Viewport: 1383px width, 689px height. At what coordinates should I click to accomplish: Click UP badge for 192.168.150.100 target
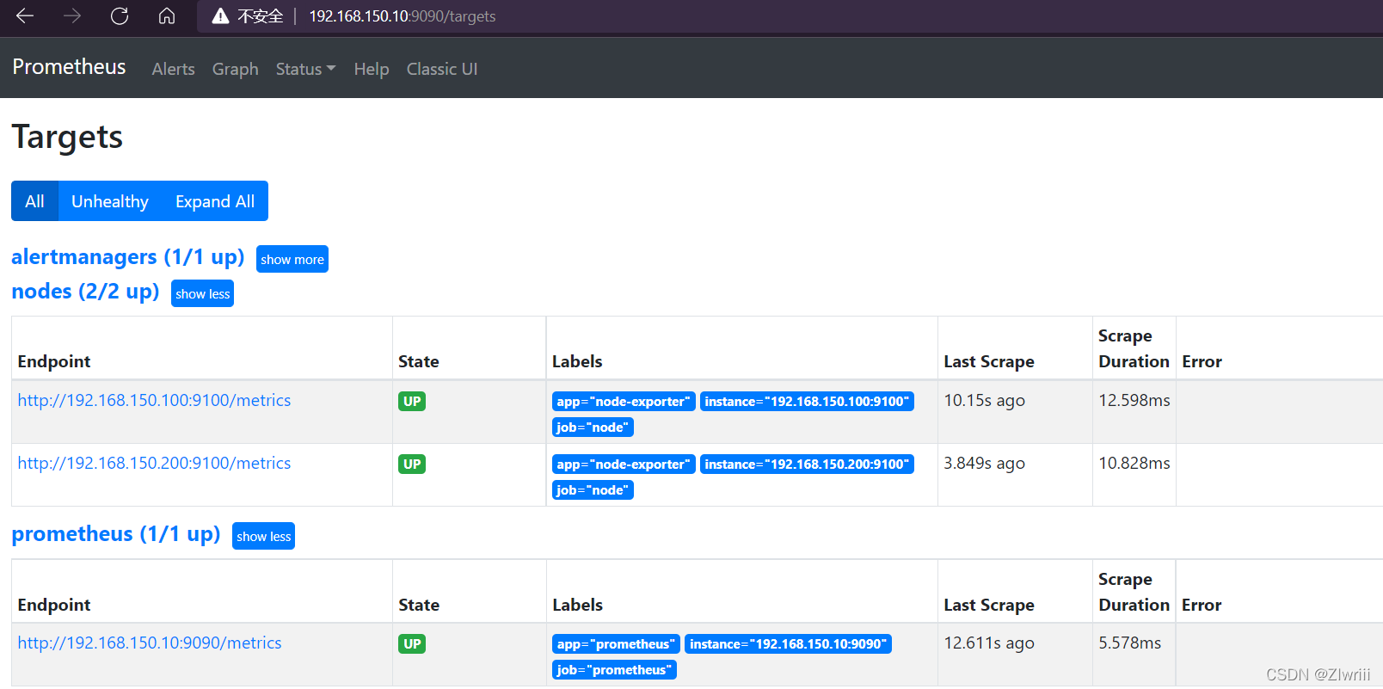tap(412, 401)
